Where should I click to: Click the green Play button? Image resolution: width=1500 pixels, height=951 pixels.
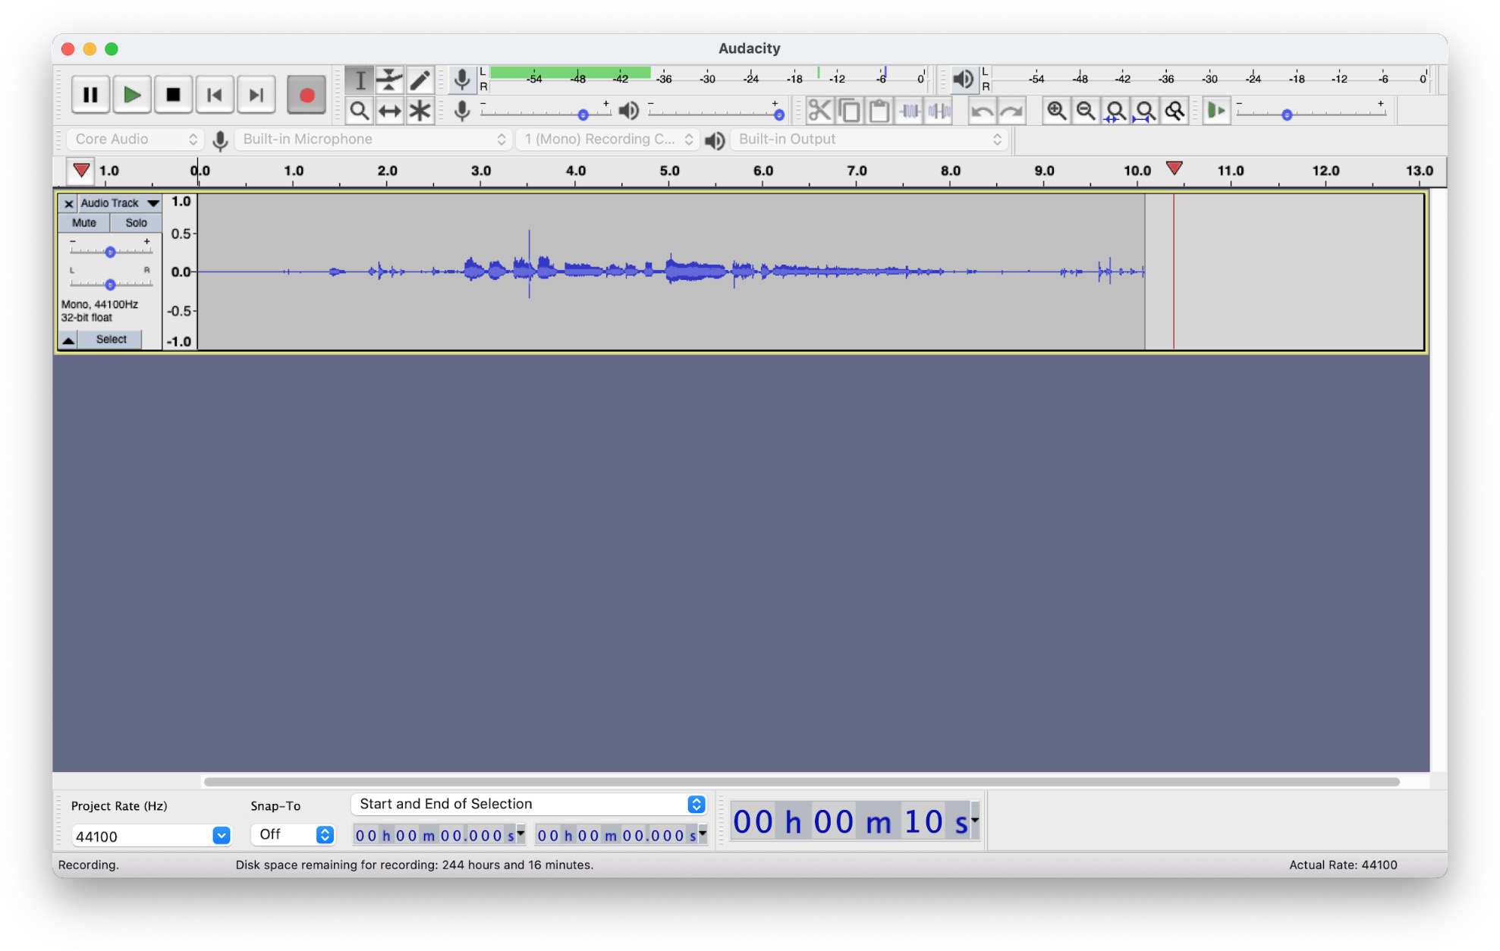tap(132, 95)
